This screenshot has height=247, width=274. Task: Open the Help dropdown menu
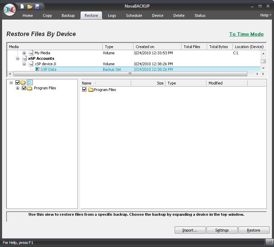coord(266,15)
